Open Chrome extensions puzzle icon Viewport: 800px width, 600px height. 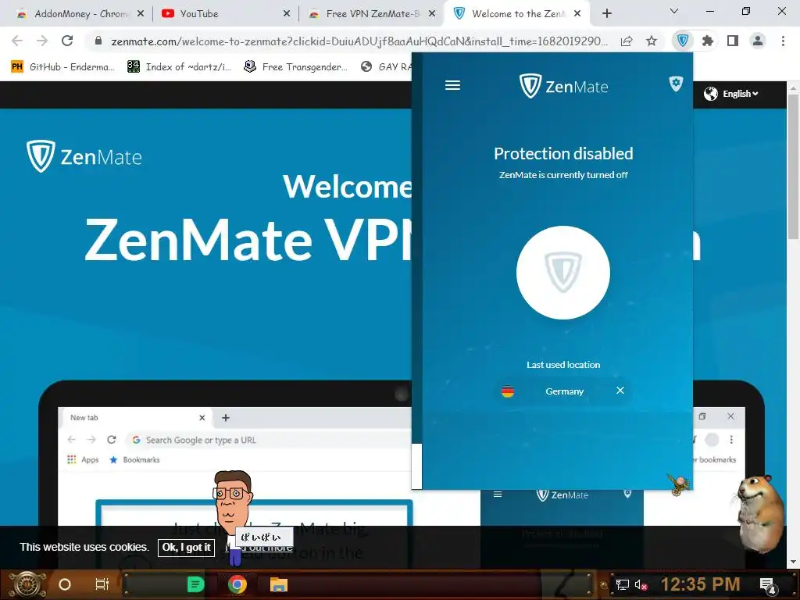pos(707,41)
